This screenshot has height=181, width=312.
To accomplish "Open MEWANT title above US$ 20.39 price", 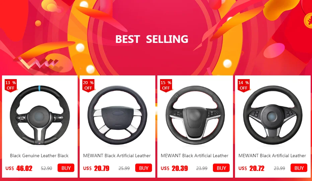I will (194, 156).
